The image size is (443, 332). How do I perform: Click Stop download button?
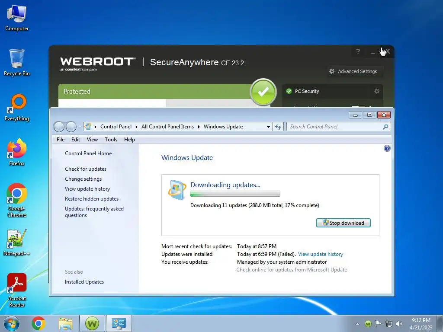(x=343, y=223)
